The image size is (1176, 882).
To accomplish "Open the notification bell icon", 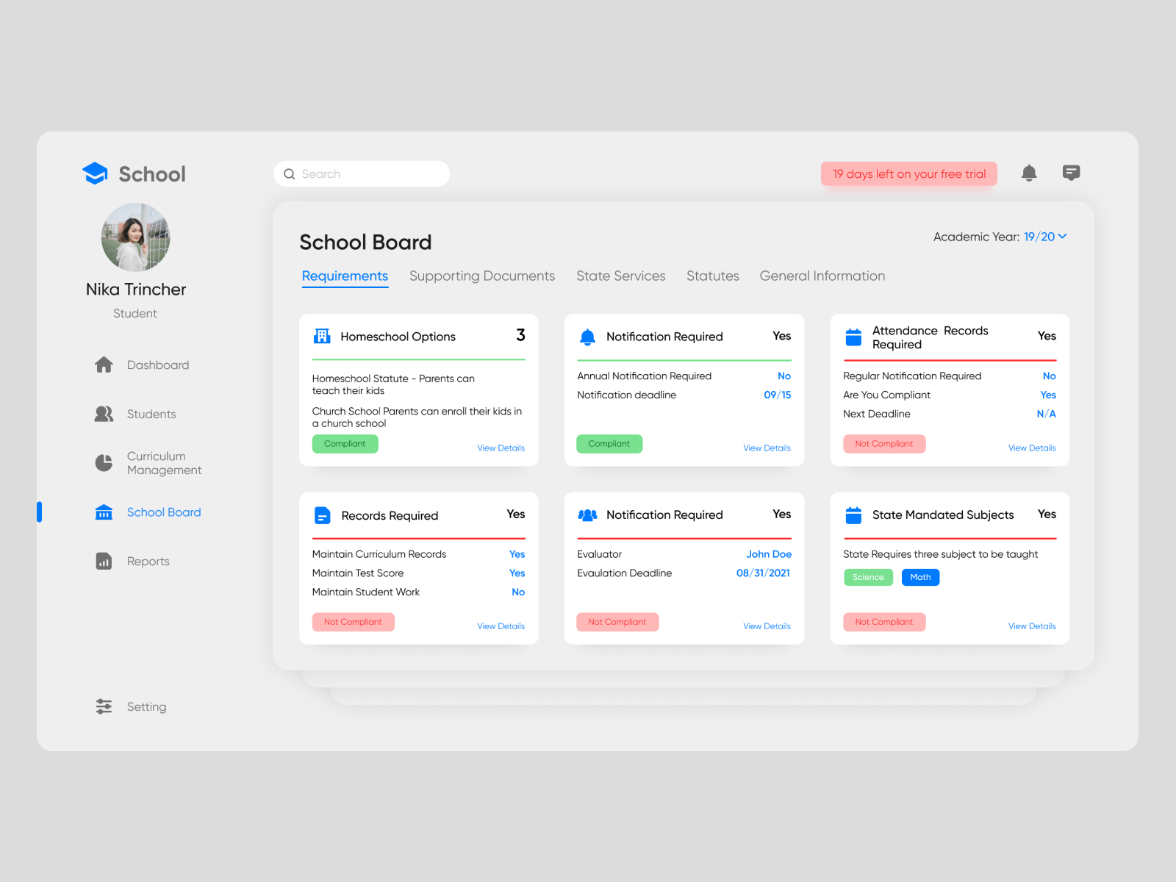I will pyautogui.click(x=1029, y=173).
